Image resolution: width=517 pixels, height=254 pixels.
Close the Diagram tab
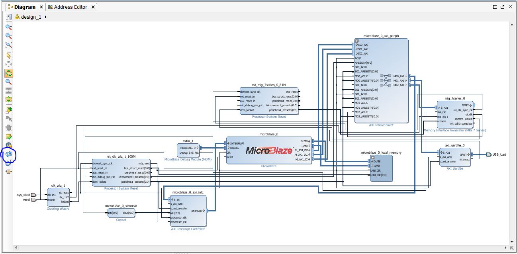41,7
